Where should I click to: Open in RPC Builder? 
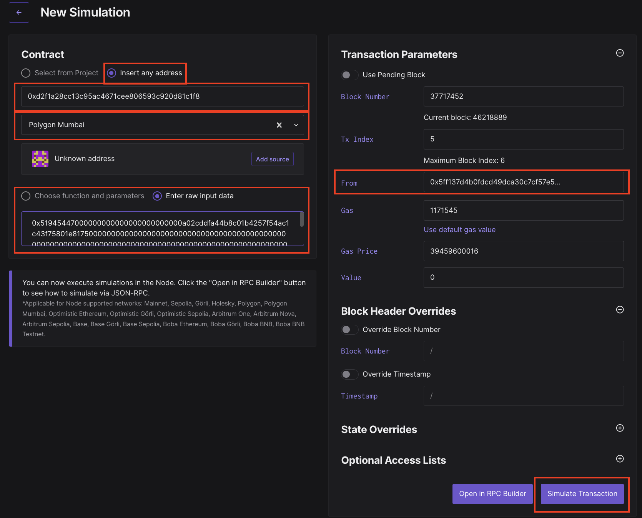point(492,494)
